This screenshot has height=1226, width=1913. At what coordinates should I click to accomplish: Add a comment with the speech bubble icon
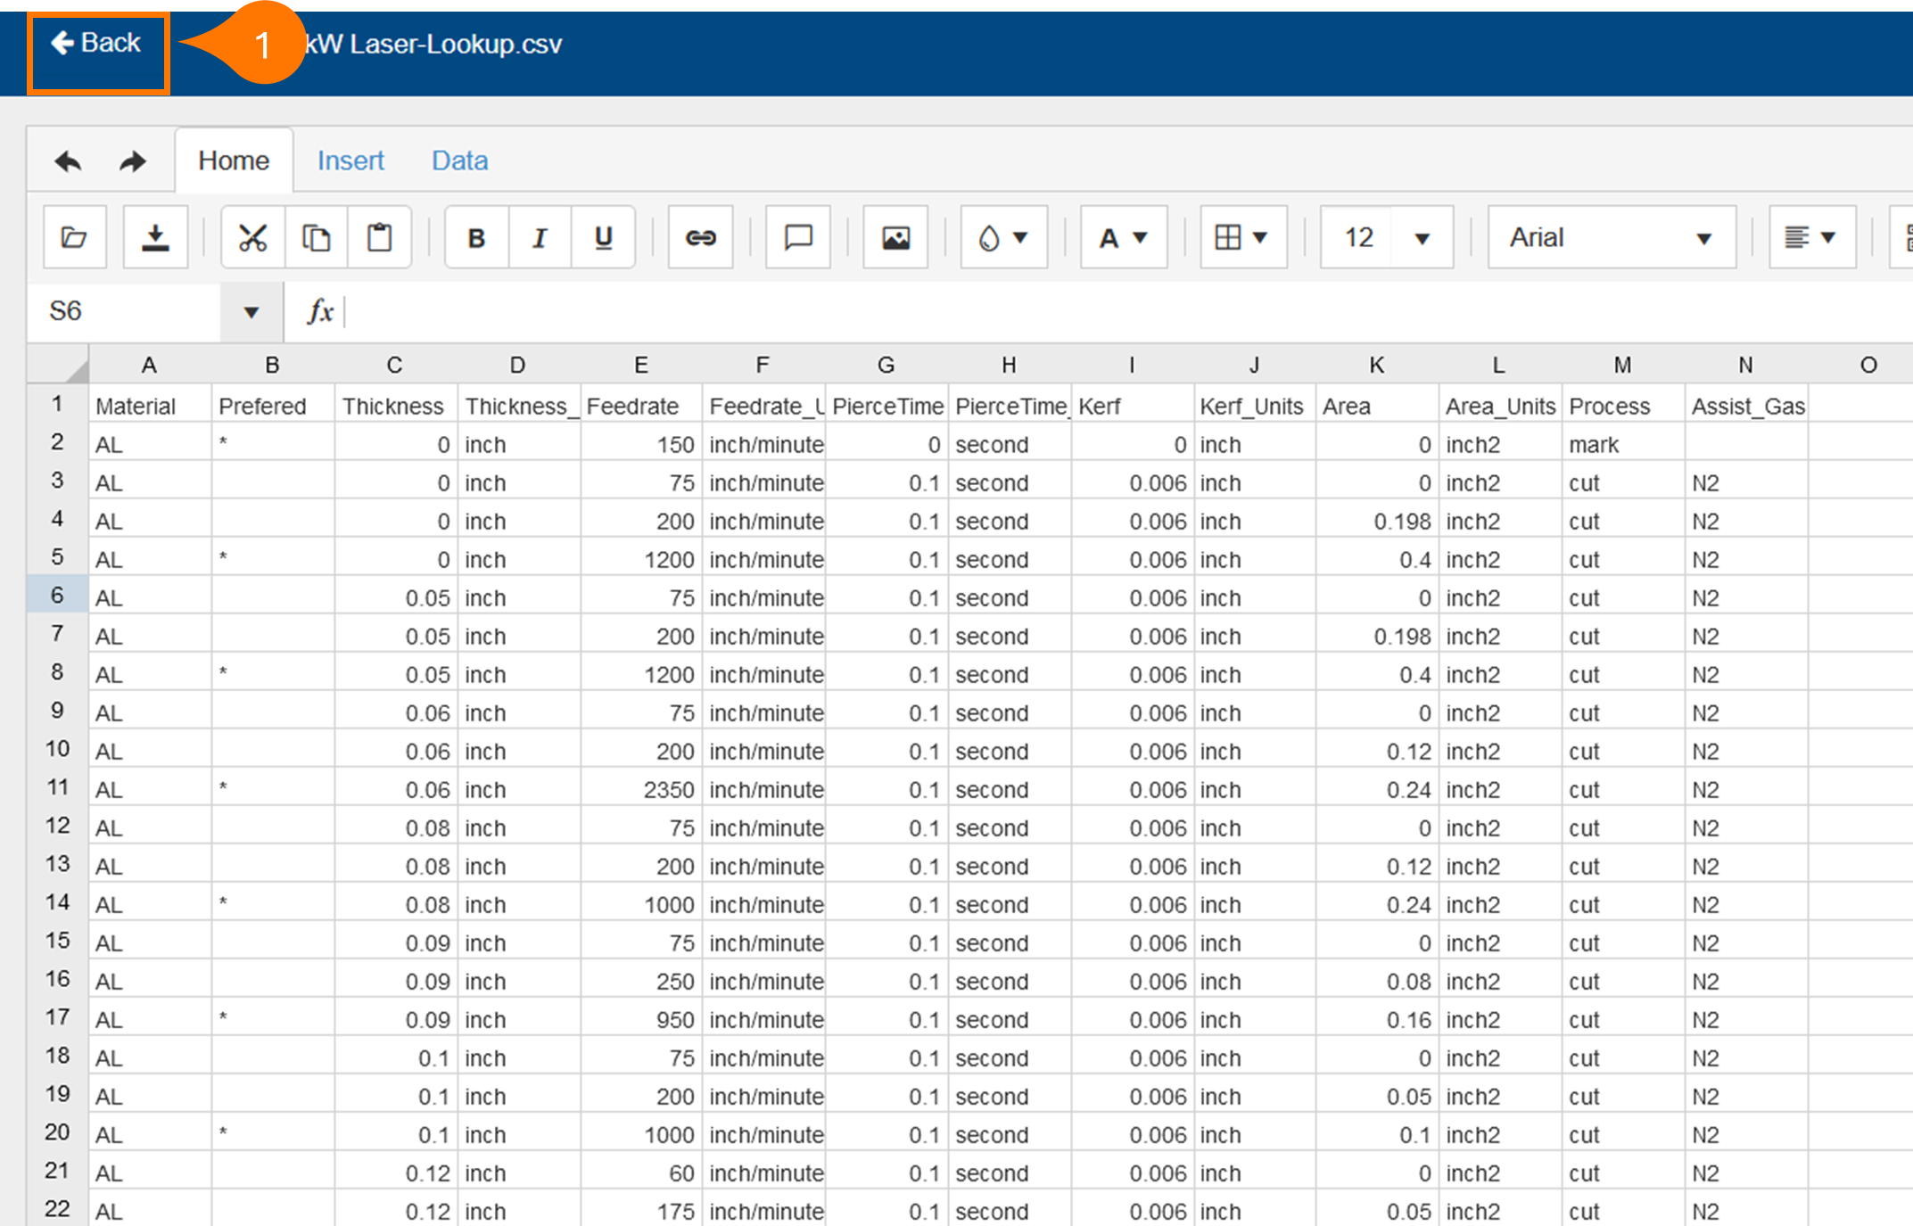click(797, 237)
